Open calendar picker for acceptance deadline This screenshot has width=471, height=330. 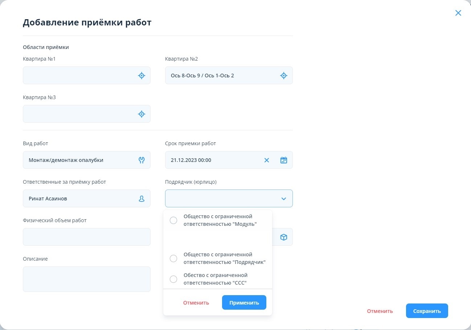click(284, 160)
